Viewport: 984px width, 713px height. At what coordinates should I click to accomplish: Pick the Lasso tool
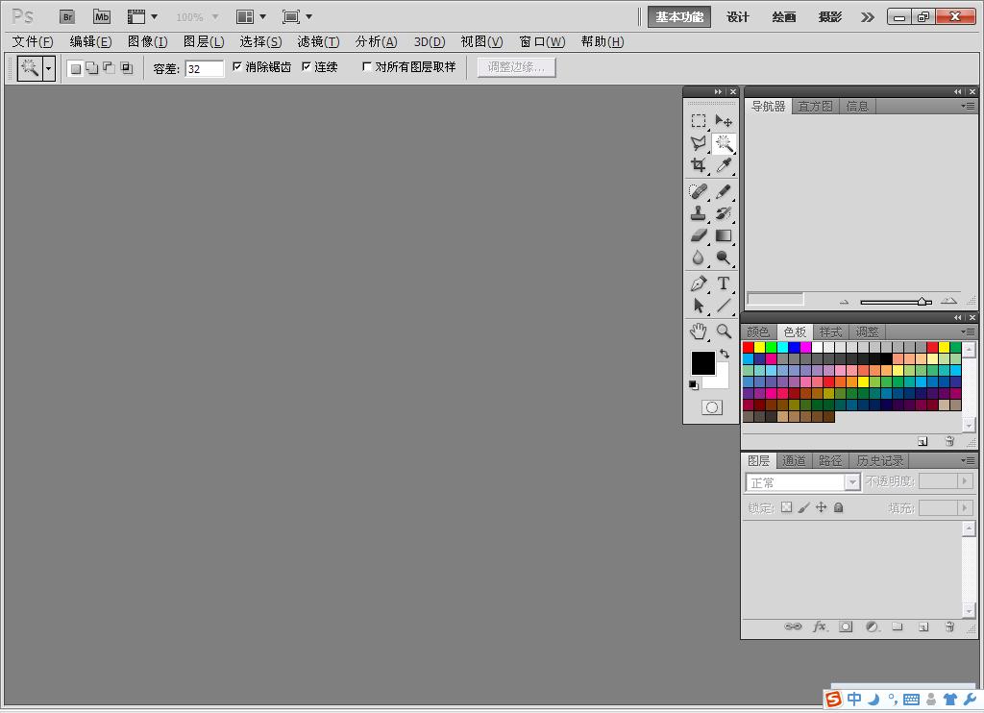[699, 143]
